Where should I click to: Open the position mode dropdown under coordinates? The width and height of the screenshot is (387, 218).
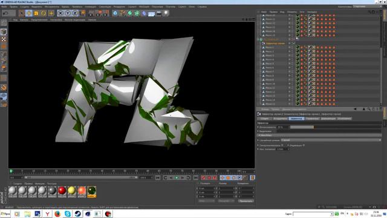207,201
